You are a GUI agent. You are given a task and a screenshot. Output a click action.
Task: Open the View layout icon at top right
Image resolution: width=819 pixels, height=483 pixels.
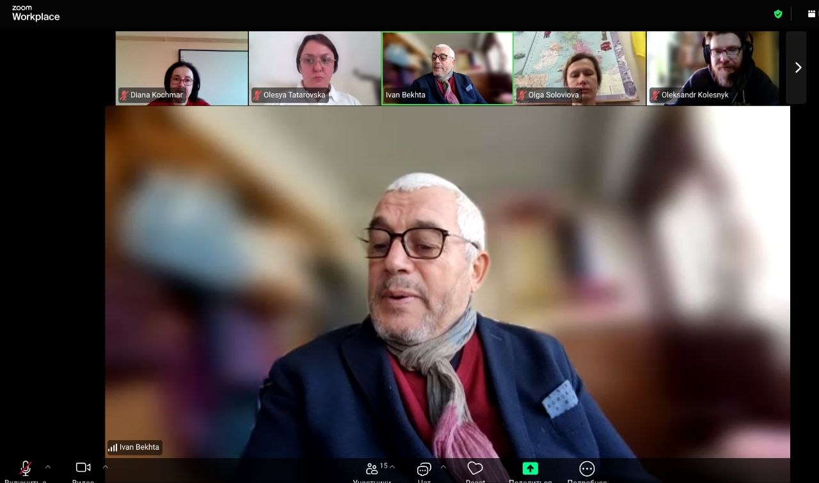[x=811, y=14]
